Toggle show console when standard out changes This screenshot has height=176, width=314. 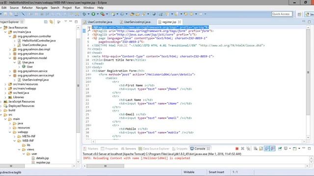point(267,149)
